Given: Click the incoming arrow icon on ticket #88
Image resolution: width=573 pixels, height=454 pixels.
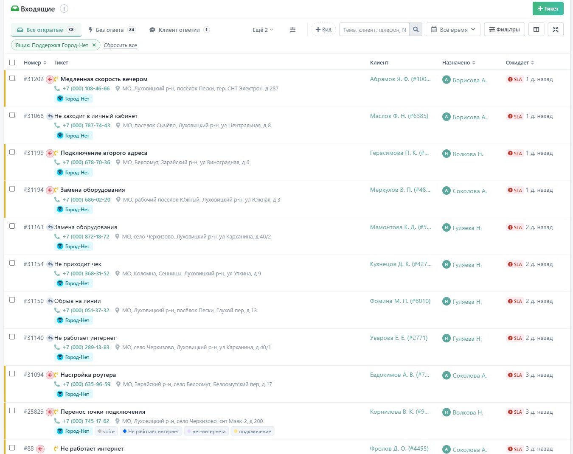Looking at the screenshot, I should 40,449.
